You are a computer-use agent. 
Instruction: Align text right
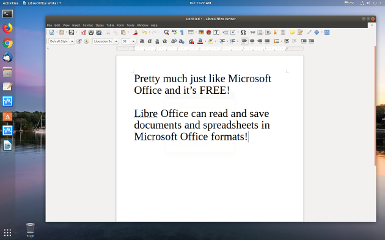click(x=260, y=41)
